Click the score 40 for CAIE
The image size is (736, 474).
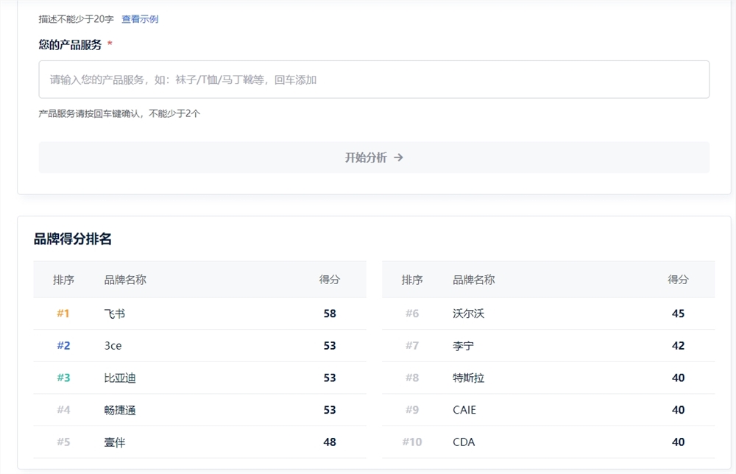point(677,410)
